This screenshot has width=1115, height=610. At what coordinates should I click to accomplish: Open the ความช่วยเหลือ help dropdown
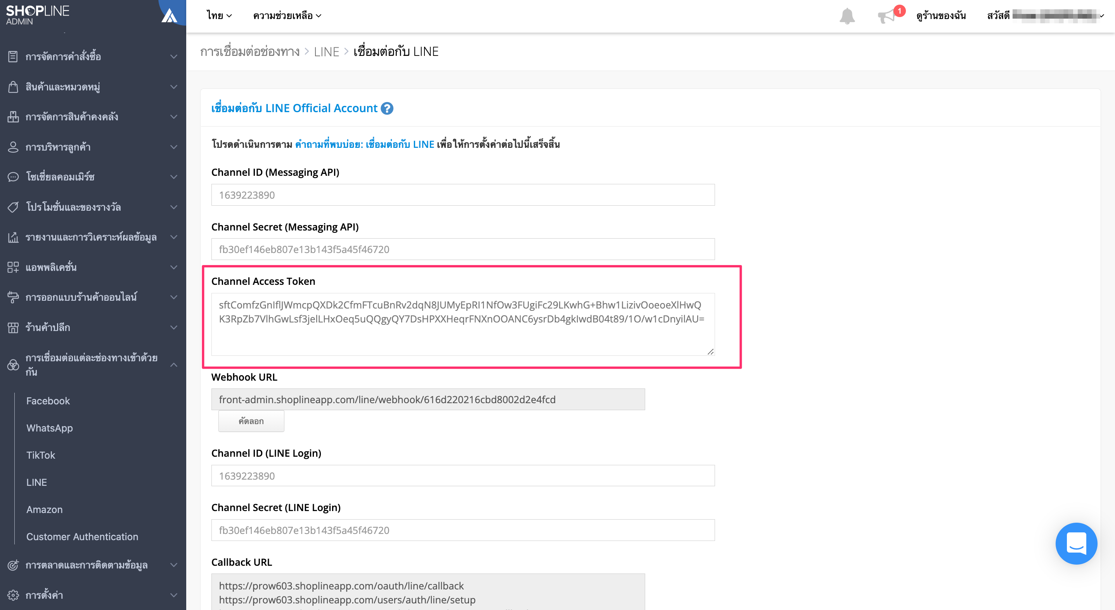click(x=287, y=16)
